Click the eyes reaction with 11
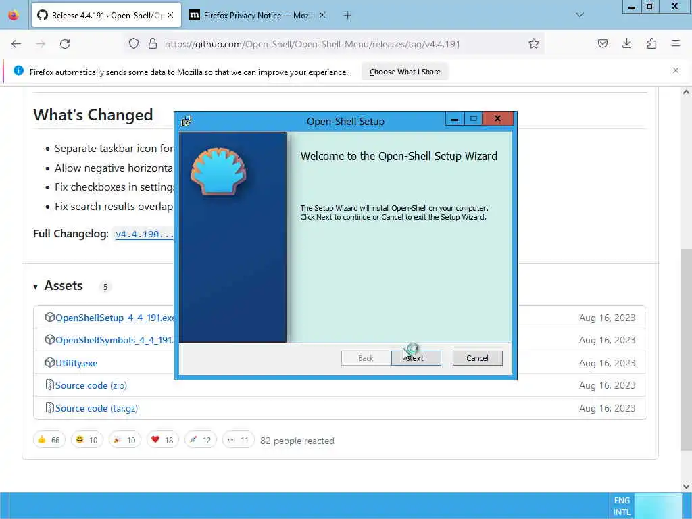This screenshot has height=519, width=692. point(238,440)
